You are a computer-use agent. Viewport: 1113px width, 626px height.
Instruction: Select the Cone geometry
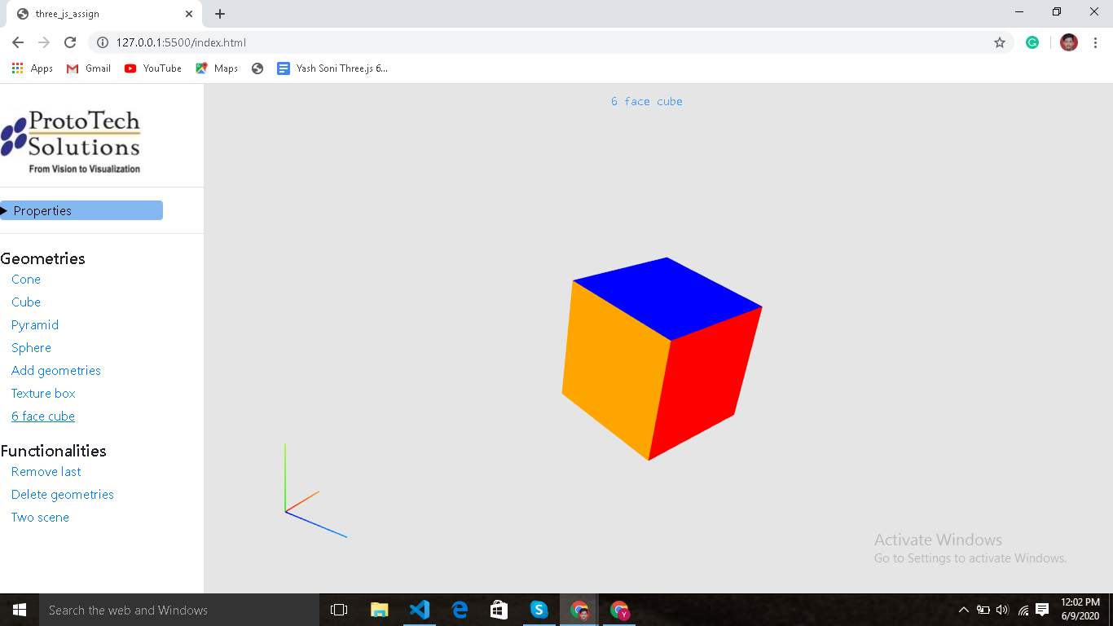25,279
